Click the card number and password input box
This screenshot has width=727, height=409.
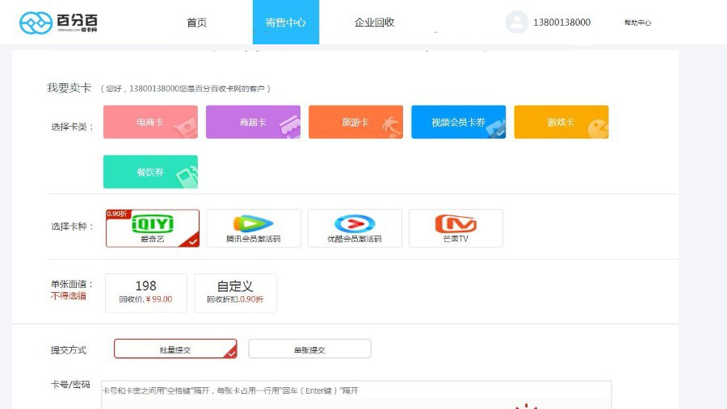[356, 394]
